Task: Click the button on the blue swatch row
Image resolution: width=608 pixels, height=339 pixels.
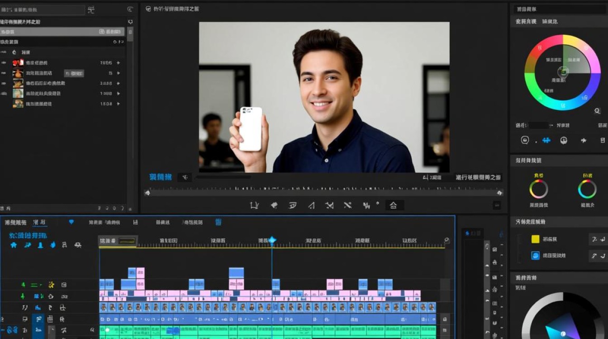Action: [x=598, y=256]
